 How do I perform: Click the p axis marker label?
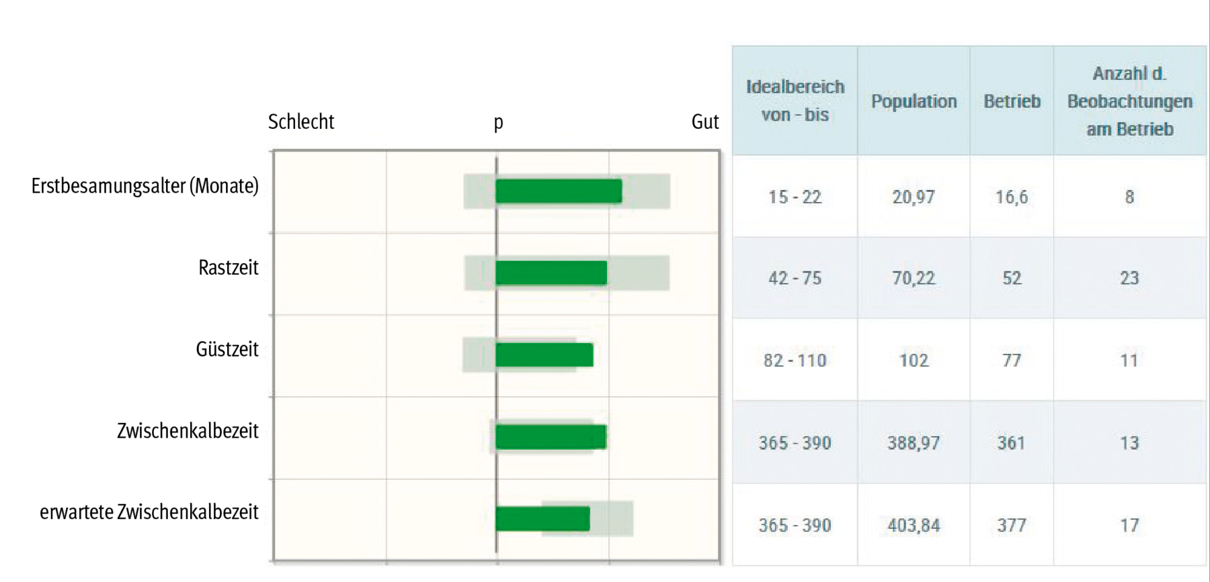pyautogui.click(x=498, y=123)
